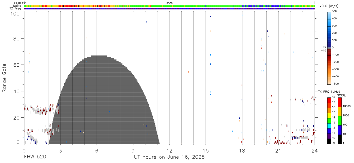The height and width of the screenshot is (163, 354).
Task: Click the x-axis hour label 18
Action: click(242, 150)
